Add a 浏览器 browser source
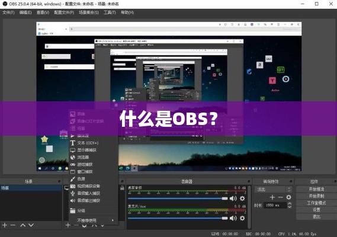 pyautogui.click(x=94, y=157)
